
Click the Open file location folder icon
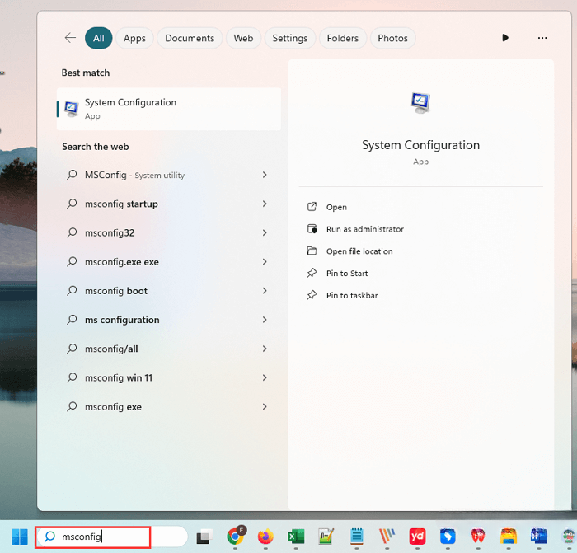pos(312,251)
